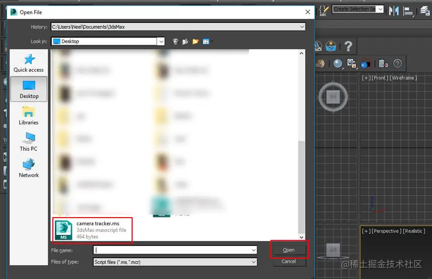Image resolution: width=432 pixels, height=279 pixels.
Task: Open the camera tracker.ms script file
Action: click(x=92, y=230)
